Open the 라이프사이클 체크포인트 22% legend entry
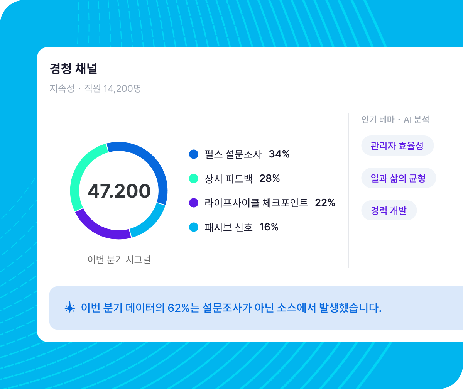 coord(262,203)
